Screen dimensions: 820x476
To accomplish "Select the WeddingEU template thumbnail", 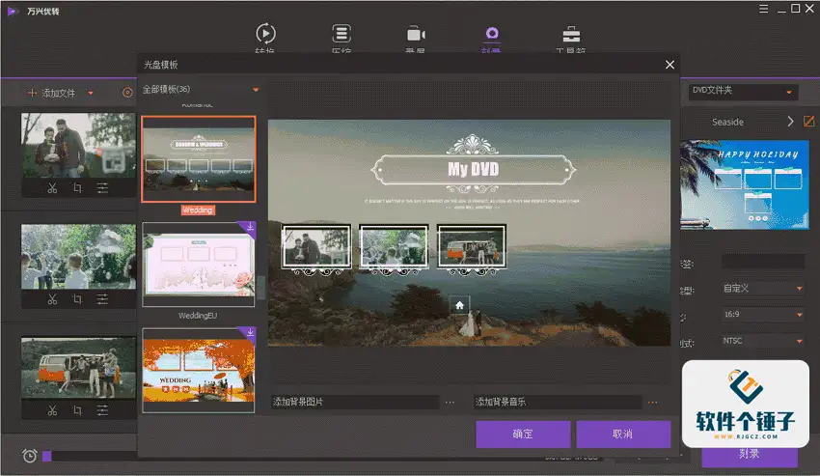I will 199,265.
